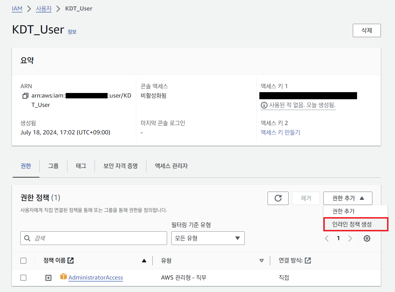Sort by 정책 이름 ascending arrow

point(144,261)
